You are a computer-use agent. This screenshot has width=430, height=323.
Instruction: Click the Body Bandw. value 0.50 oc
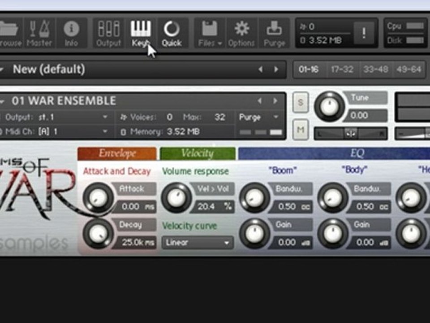click(369, 206)
